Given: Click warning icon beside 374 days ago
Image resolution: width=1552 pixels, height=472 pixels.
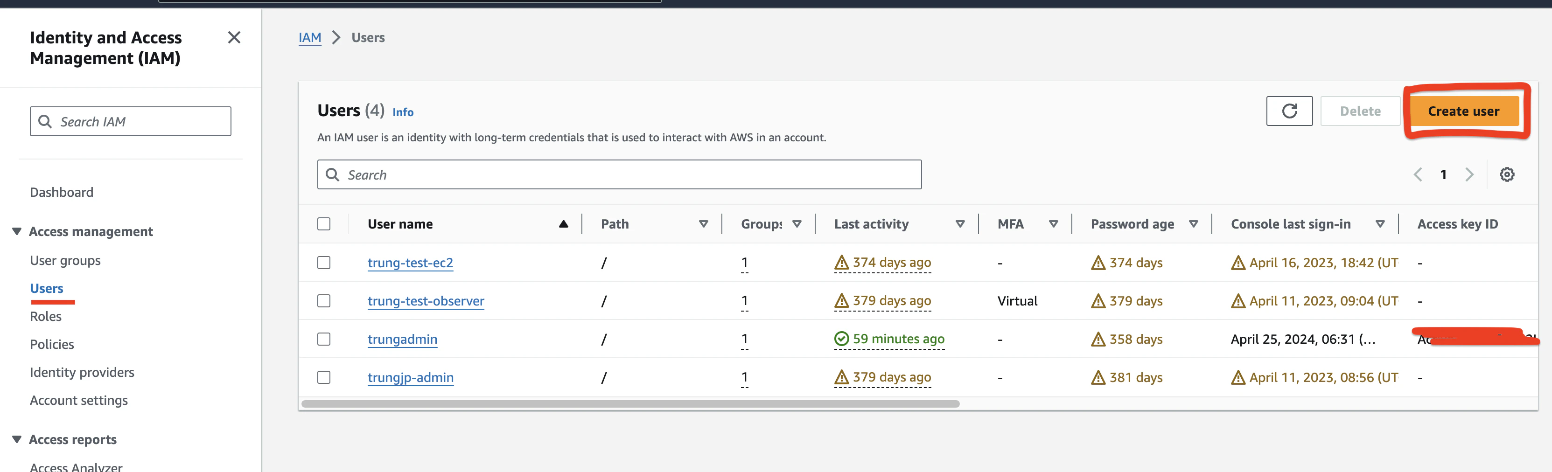Looking at the screenshot, I should [x=842, y=263].
